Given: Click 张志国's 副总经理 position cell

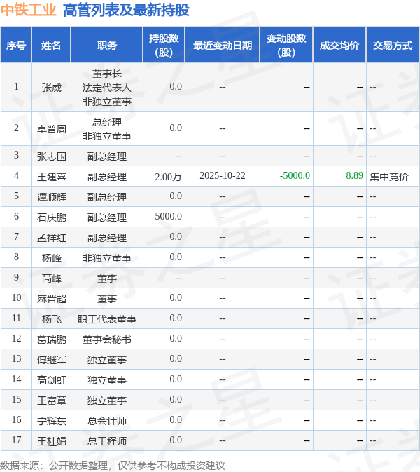Looking at the screenshot, I should point(107,156).
